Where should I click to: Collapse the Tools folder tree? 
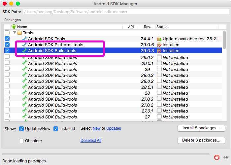point(15,33)
